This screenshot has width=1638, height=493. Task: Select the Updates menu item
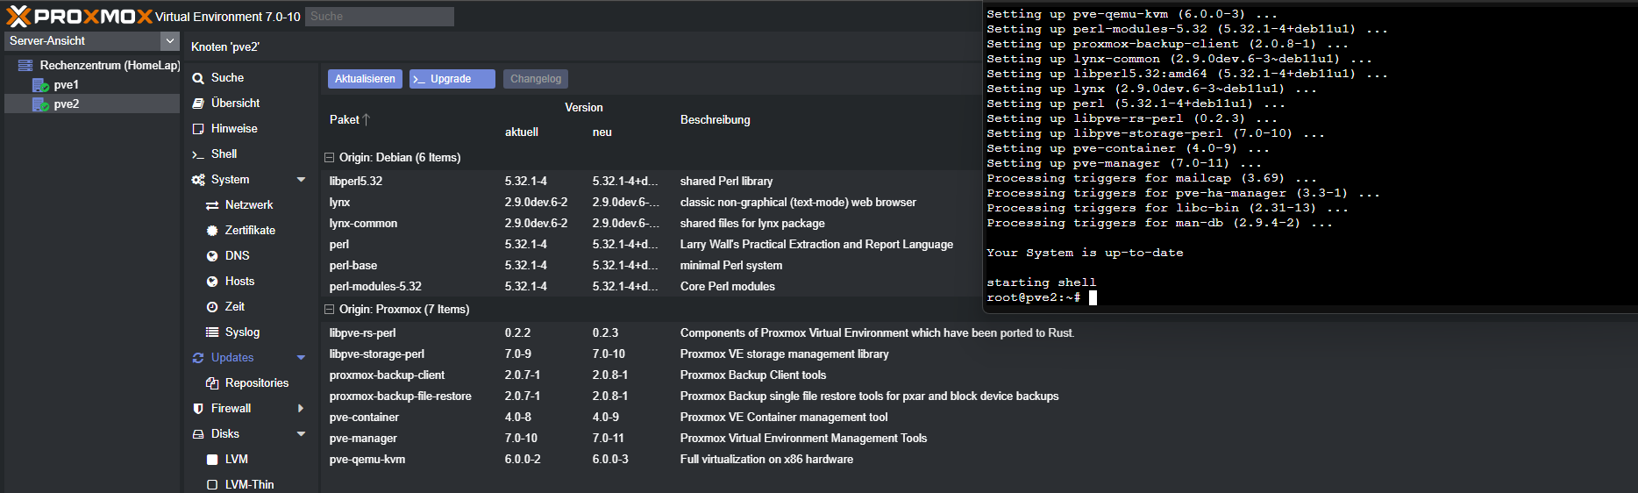click(232, 357)
